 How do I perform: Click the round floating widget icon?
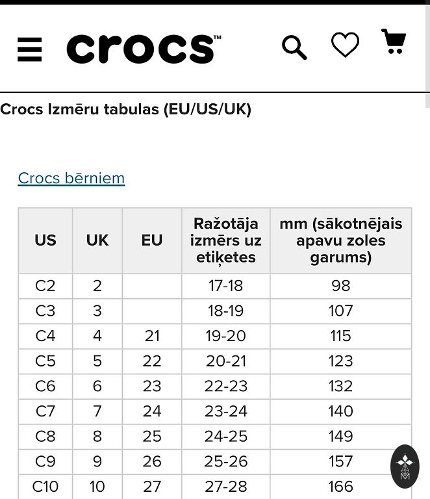click(405, 466)
